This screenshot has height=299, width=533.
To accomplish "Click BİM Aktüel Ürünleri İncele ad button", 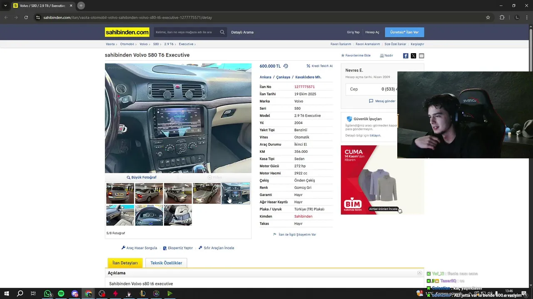I will pos(383,209).
